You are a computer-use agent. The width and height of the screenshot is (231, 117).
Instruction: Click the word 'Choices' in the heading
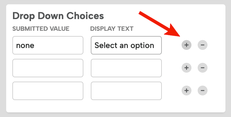tap(85, 16)
